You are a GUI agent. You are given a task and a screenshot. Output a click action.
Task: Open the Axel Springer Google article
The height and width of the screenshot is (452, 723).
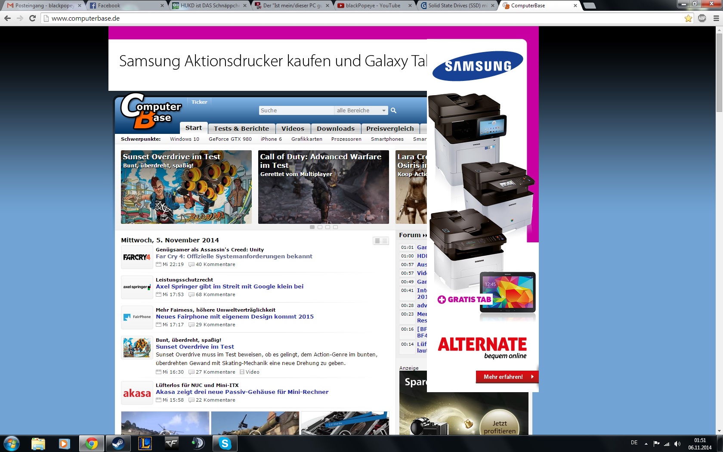coord(229,286)
